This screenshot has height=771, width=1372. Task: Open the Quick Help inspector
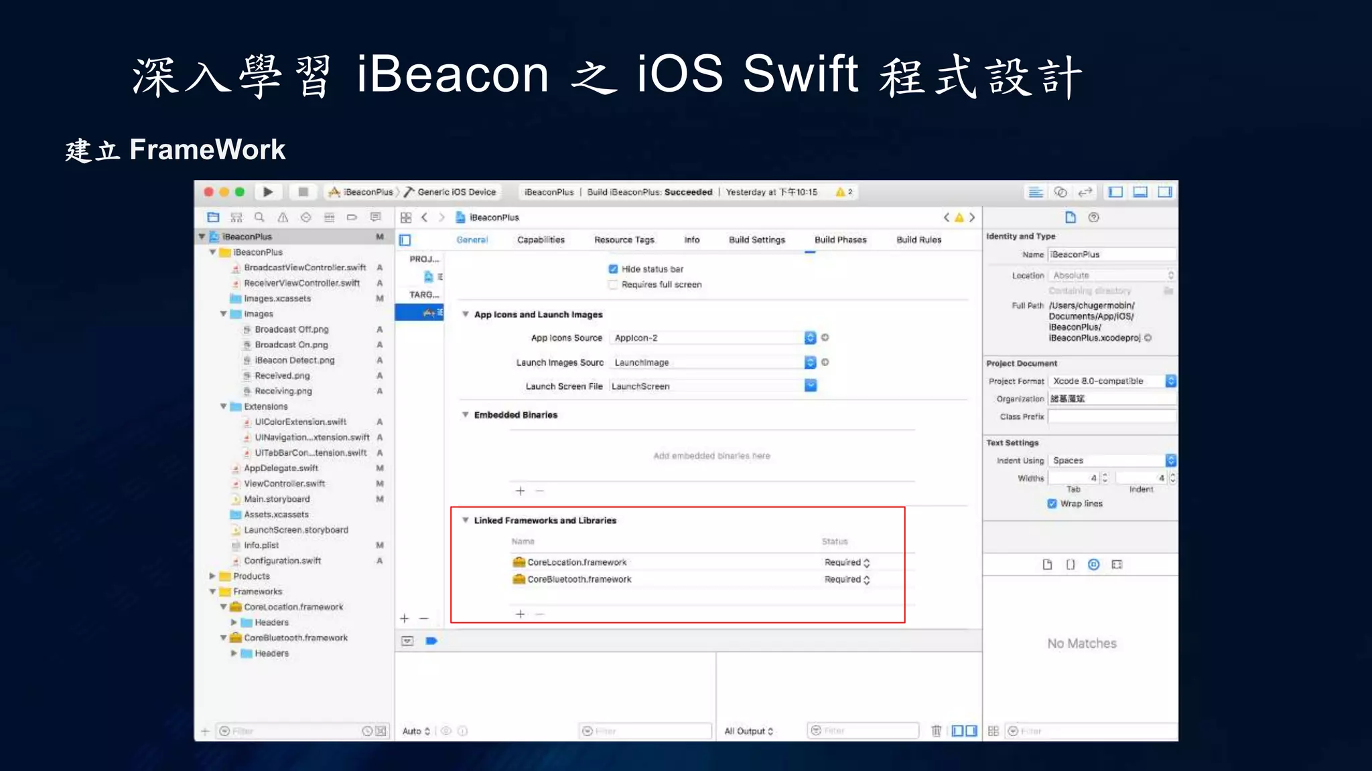click(x=1094, y=217)
